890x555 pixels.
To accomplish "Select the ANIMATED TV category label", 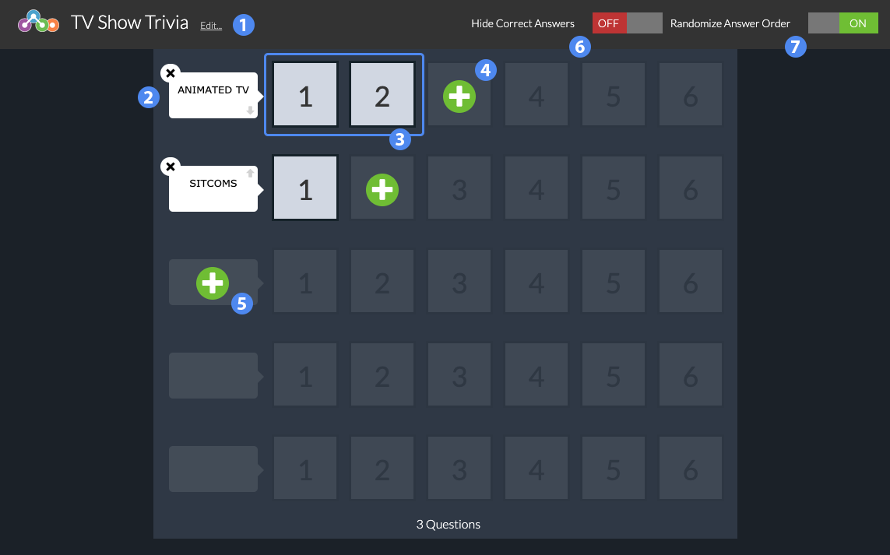I will point(213,90).
